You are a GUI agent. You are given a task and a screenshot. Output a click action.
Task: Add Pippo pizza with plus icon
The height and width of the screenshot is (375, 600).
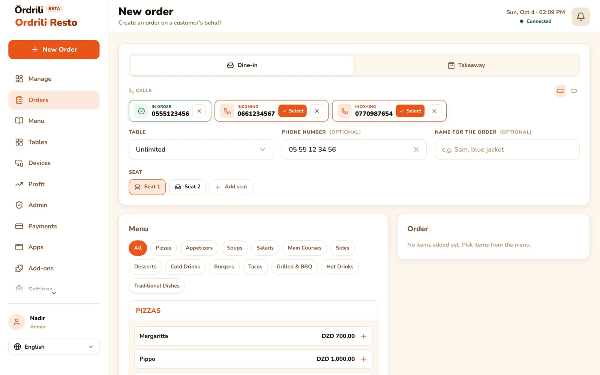click(363, 359)
